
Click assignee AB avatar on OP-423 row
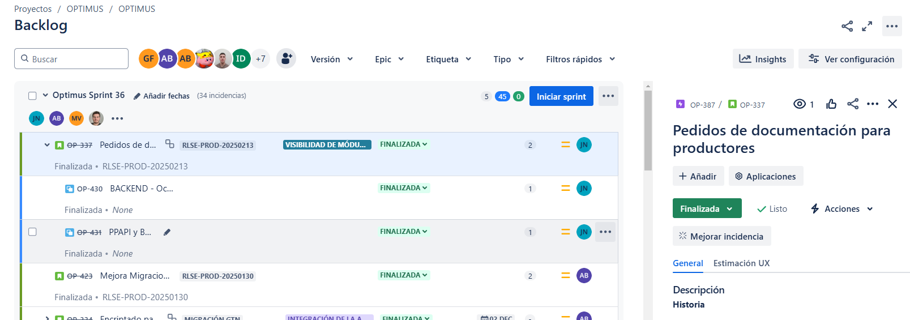click(584, 275)
